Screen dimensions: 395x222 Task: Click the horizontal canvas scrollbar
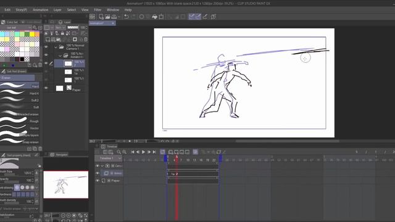click(287, 141)
